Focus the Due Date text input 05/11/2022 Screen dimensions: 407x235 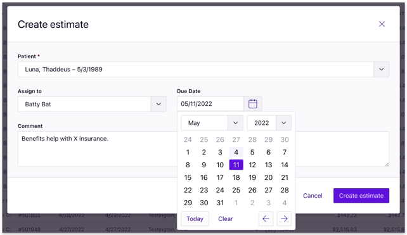(x=210, y=104)
